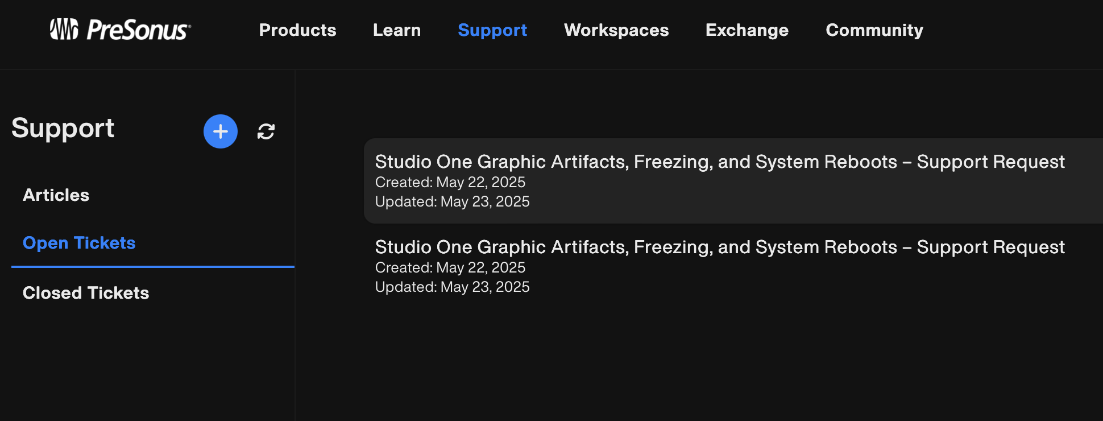Select the Open Tickets sidebar tab
Image resolution: width=1103 pixels, height=421 pixels.
point(79,243)
